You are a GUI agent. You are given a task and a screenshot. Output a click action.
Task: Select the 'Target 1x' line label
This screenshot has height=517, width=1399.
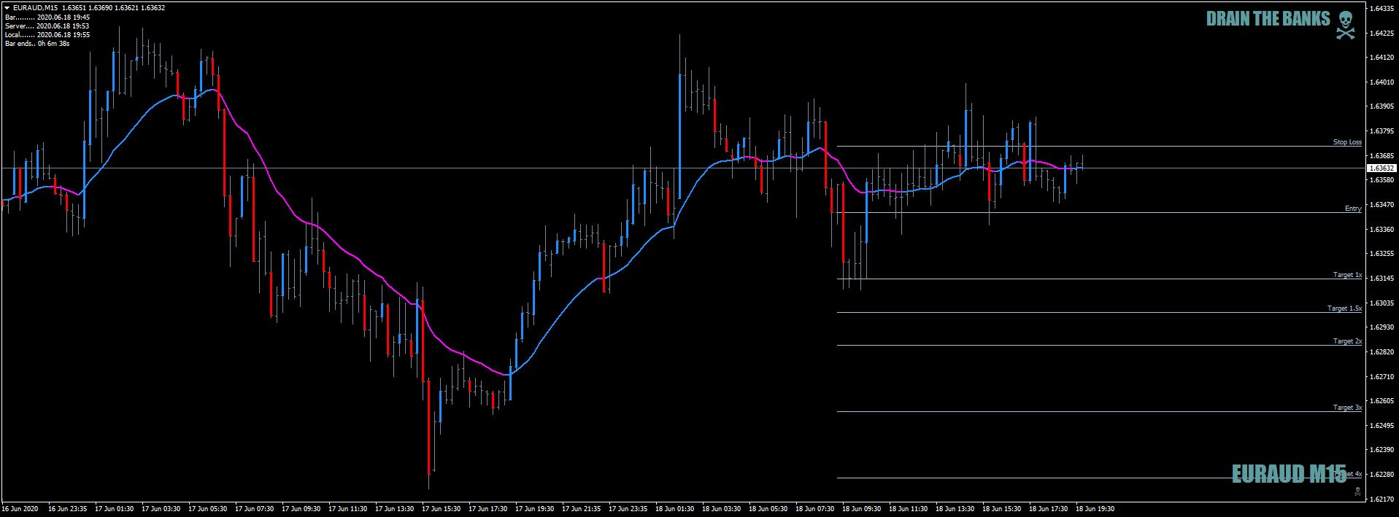1347,275
